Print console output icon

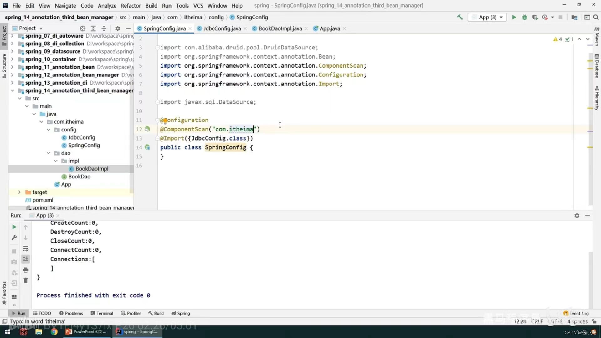[x=26, y=270]
